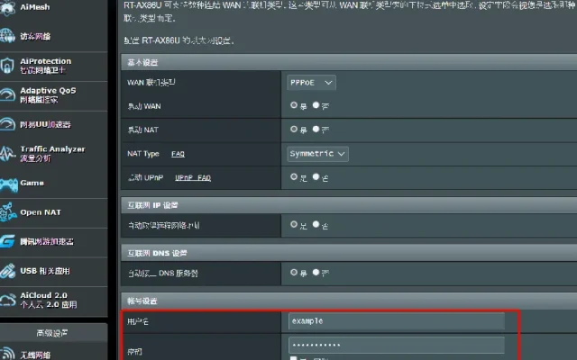Viewport: 577px width, 360px height.
Task: Click the DNS server row label
Action: 163,274
